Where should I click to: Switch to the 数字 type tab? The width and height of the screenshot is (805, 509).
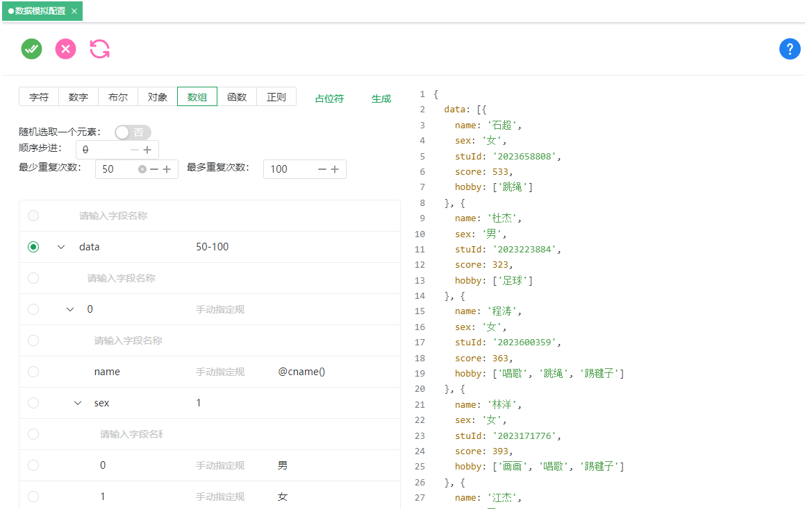(78, 97)
